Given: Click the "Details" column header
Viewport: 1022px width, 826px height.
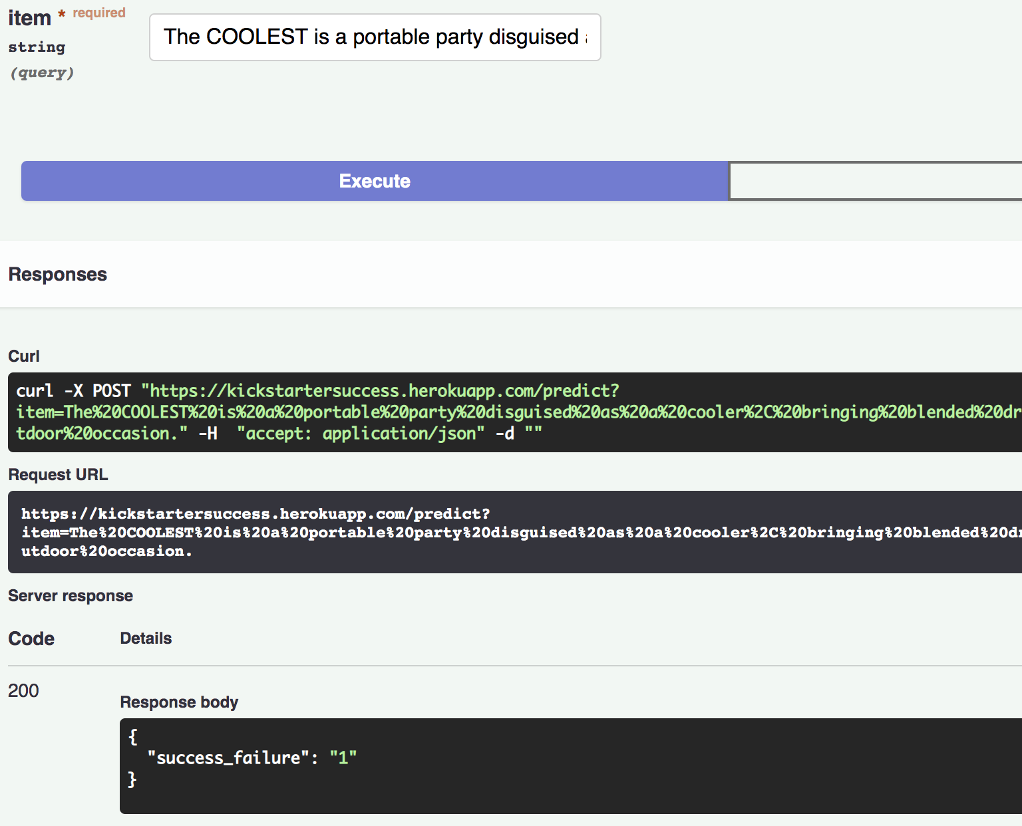Looking at the screenshot, I should [146, 638].
